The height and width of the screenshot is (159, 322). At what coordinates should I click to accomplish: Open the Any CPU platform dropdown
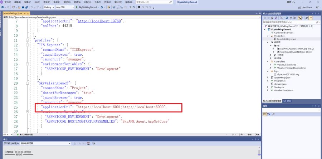[65, 7]
